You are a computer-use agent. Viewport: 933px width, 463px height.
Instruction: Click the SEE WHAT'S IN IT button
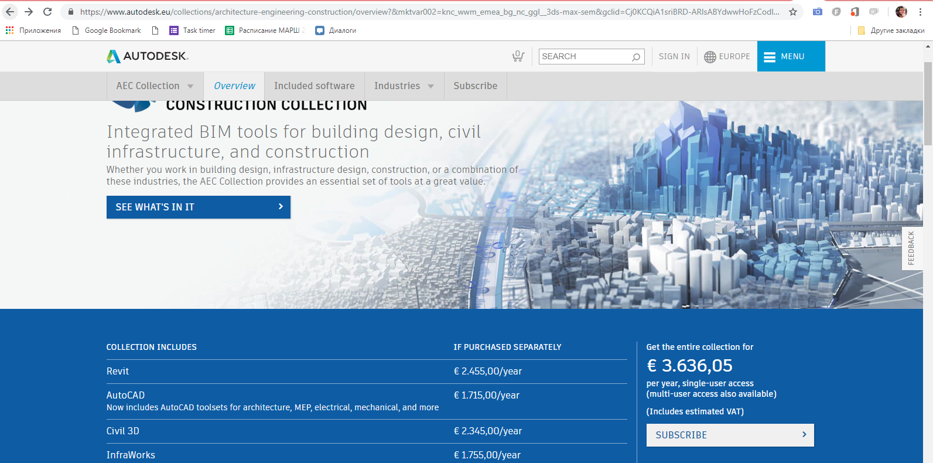[199, 207]
